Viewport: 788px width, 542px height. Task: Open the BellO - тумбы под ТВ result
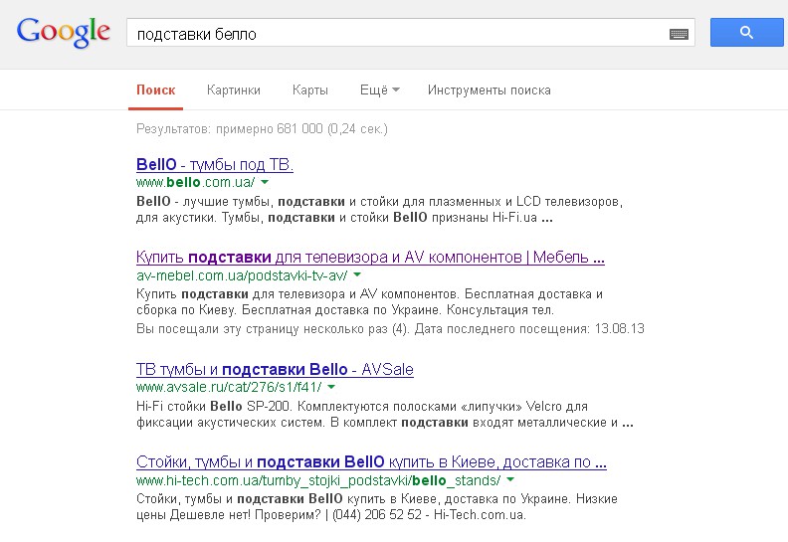[214, 164]
